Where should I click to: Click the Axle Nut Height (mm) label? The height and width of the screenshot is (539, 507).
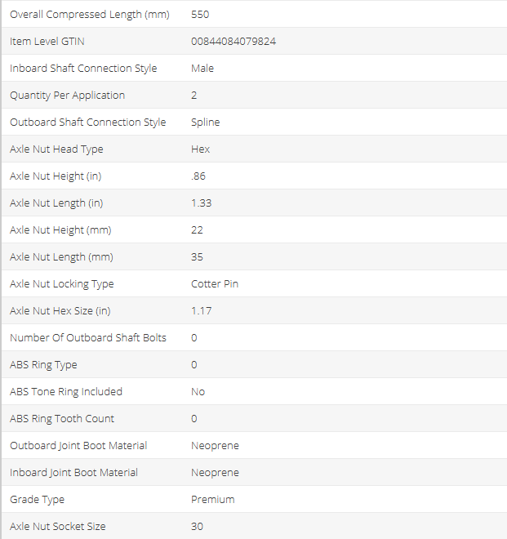pyautogui.click(x=60, y=229)
